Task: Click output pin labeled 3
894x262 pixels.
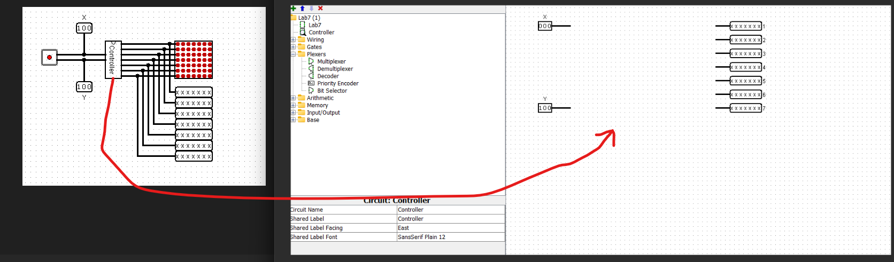Action: click(746, 53)
